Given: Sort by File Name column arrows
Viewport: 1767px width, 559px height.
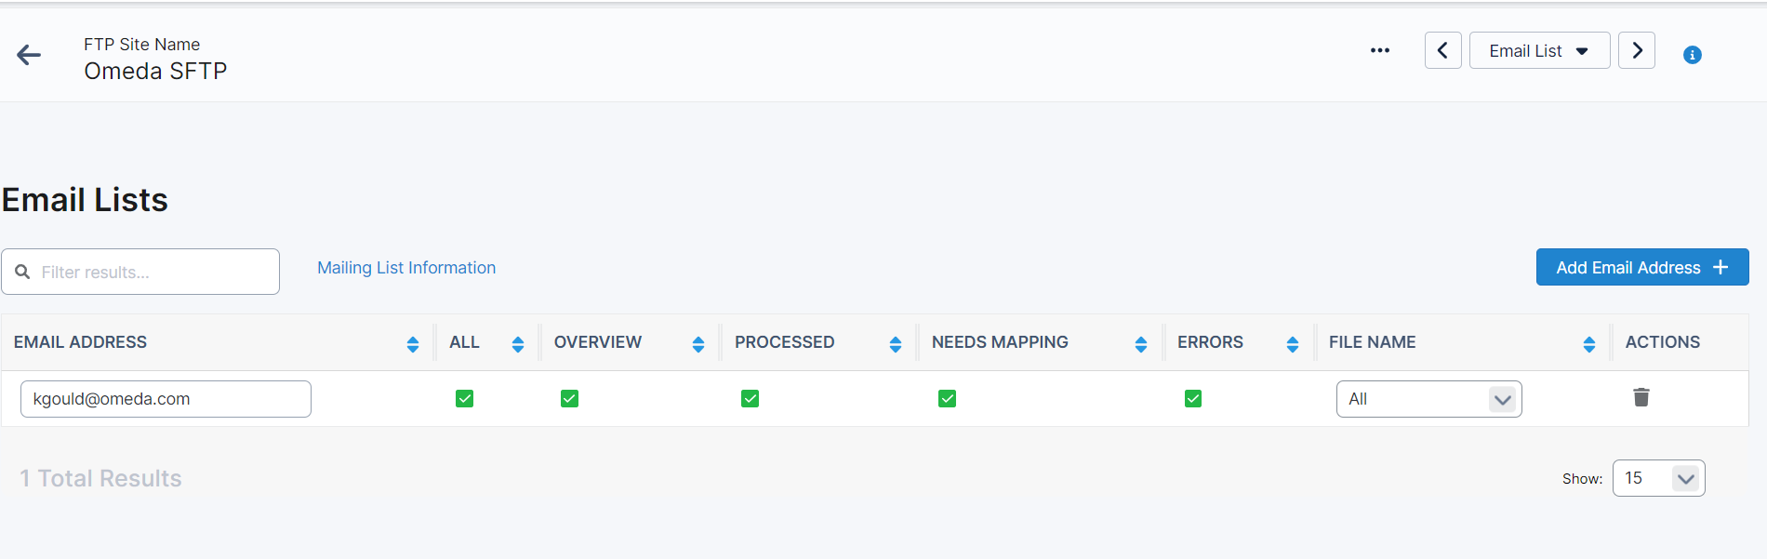Looking at the screenshot, I should [1588, 344].
